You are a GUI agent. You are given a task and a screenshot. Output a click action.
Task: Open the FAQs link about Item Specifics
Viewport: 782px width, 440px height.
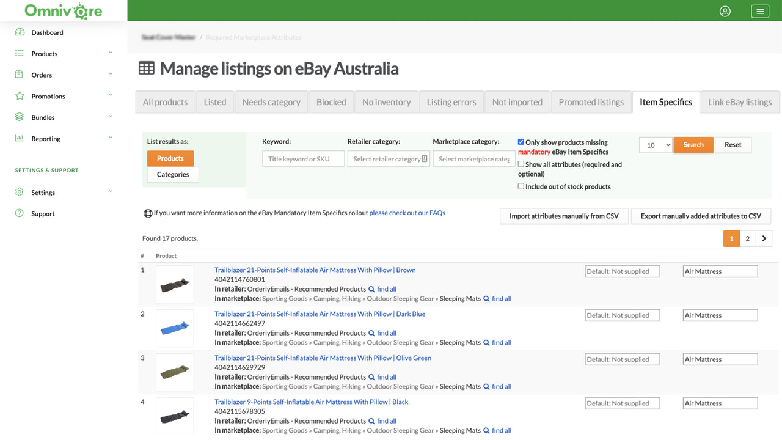(x=406, y=213)
